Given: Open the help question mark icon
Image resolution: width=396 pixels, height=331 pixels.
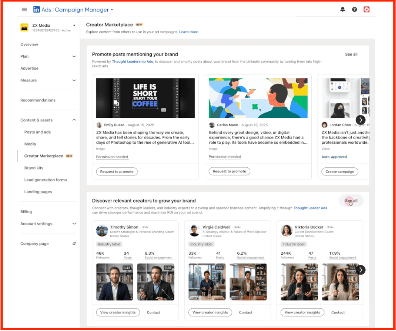Looking at the screenshot, I should (x=354, y=9).
